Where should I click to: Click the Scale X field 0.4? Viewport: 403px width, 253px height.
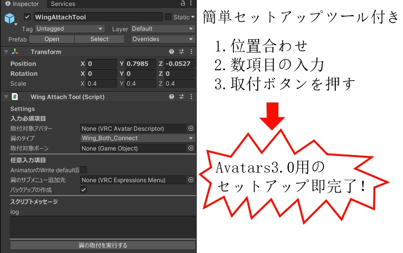(102, 83)
